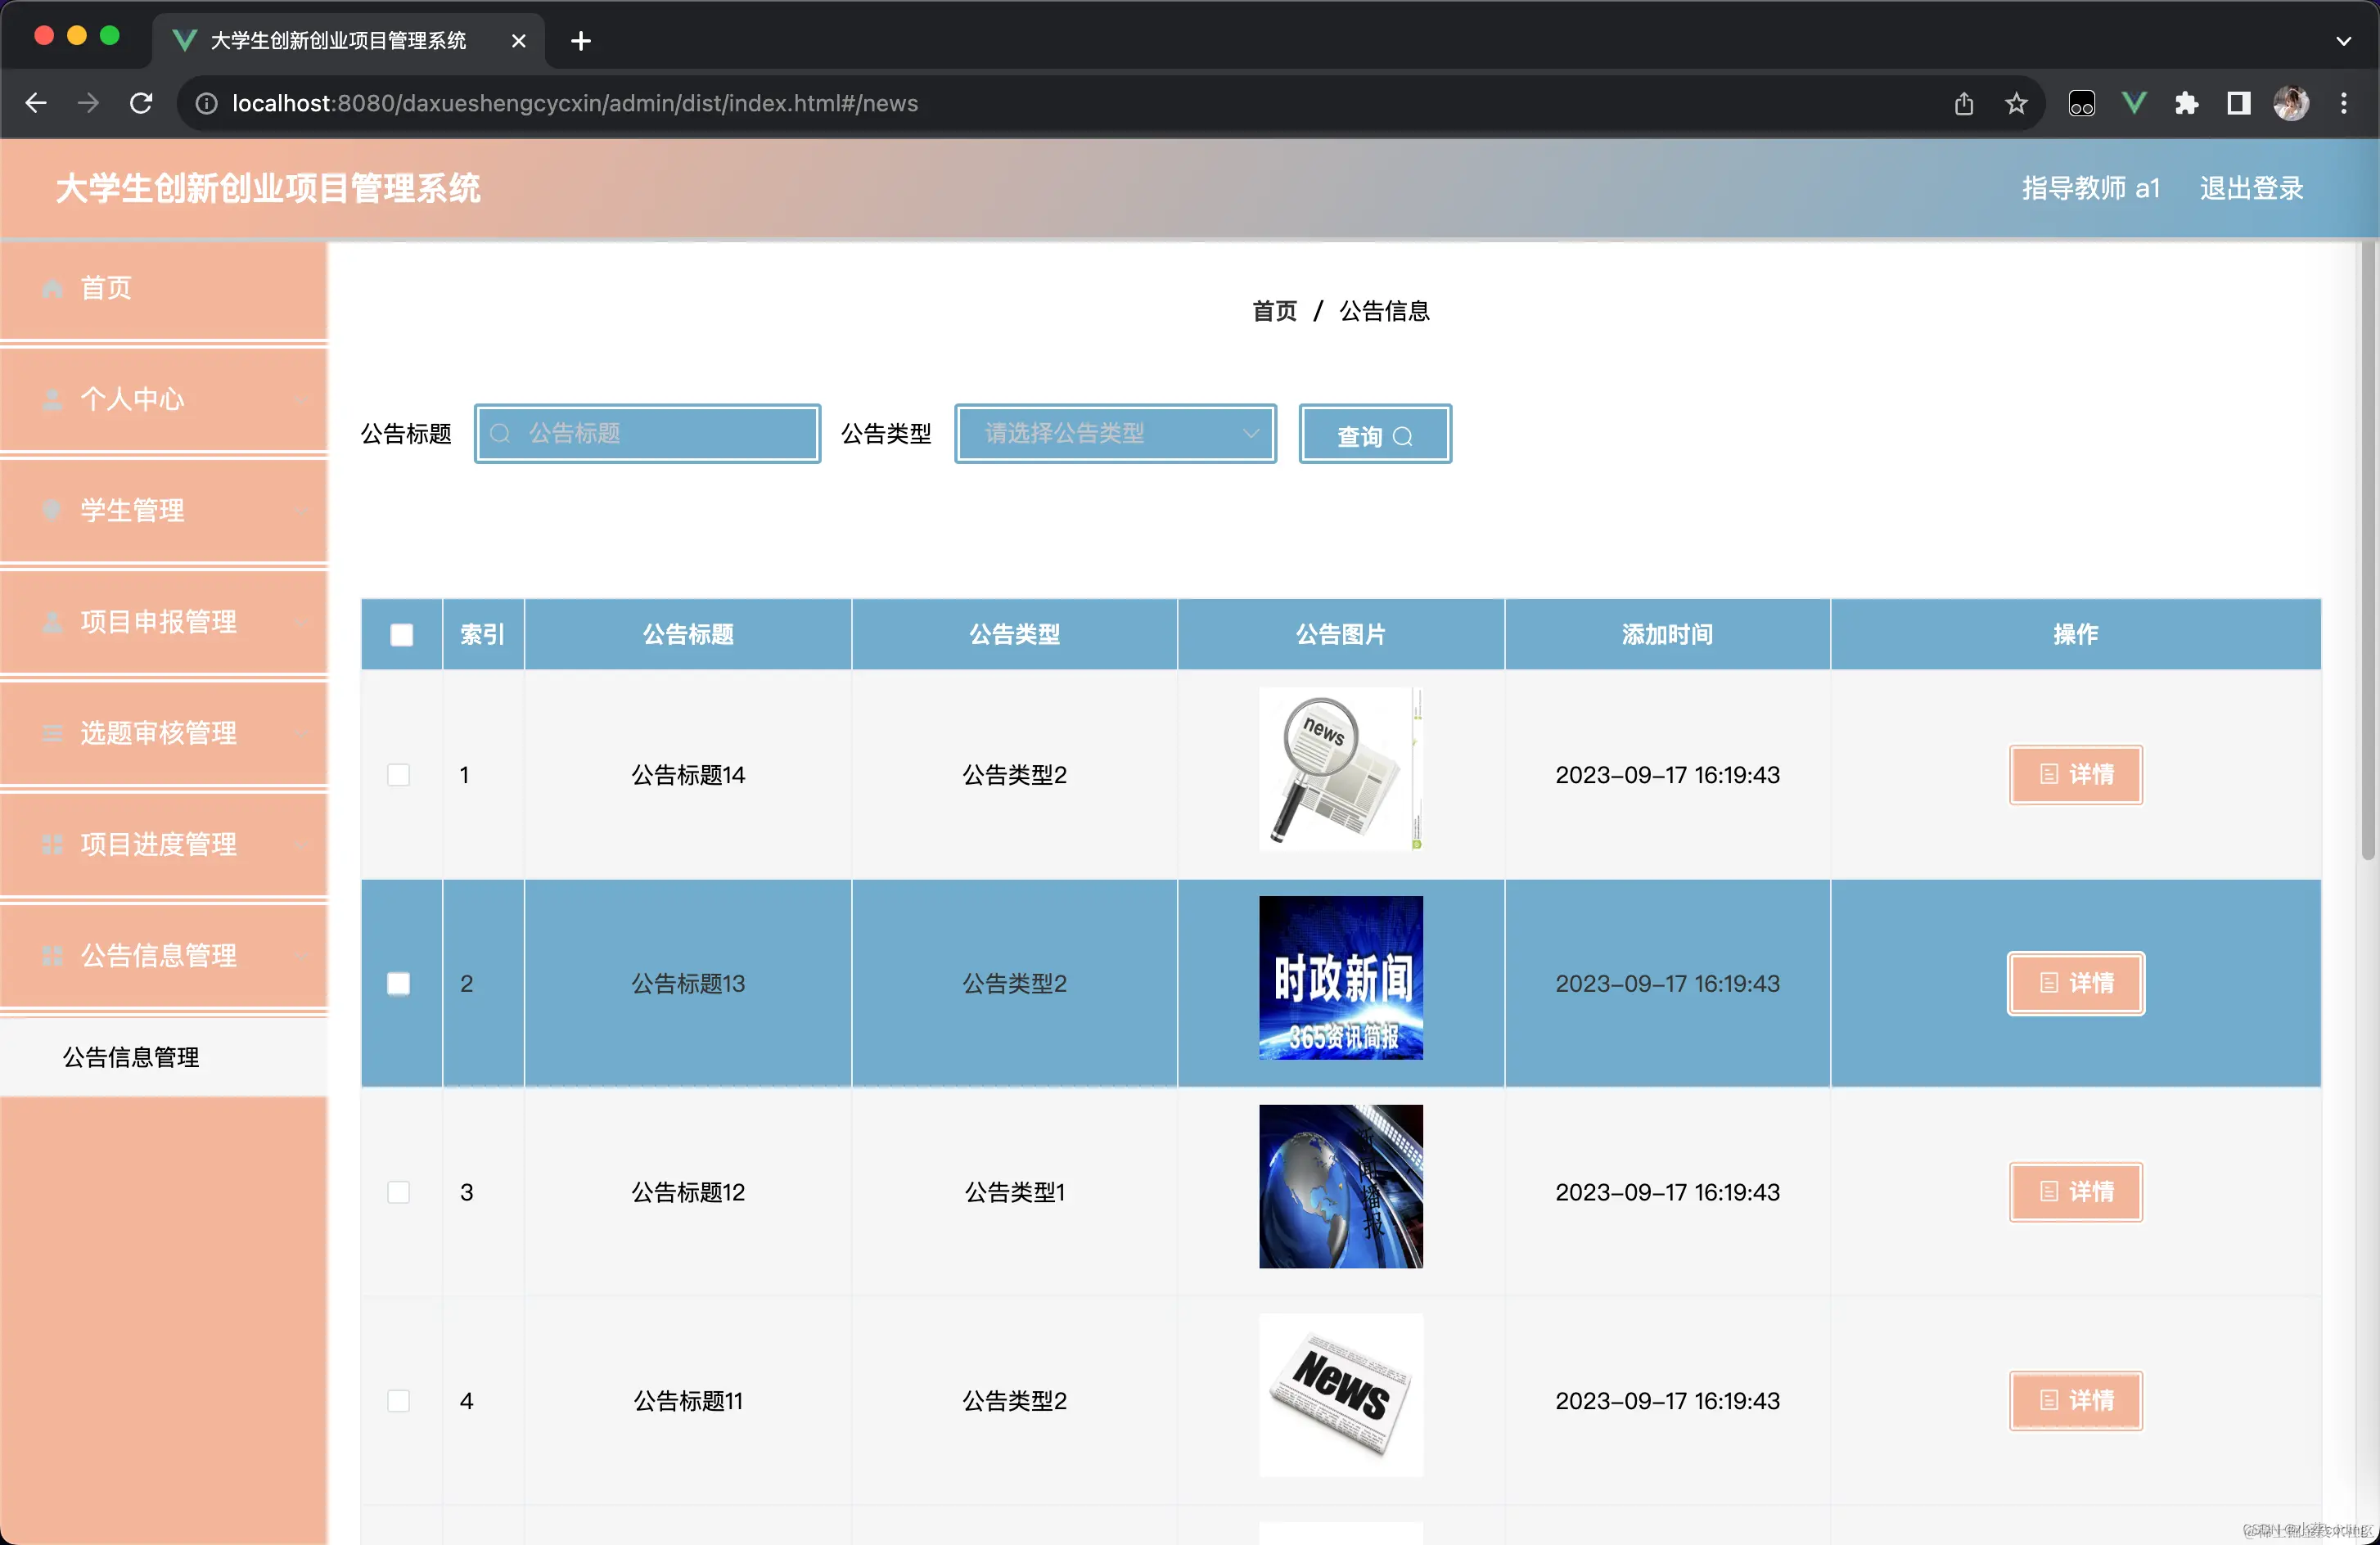The width and height of the screenshot is (2380, 1545).
Task: Click the list icon beside 选题审核管理
Action: pyautogui.click(x=52, y=732)
